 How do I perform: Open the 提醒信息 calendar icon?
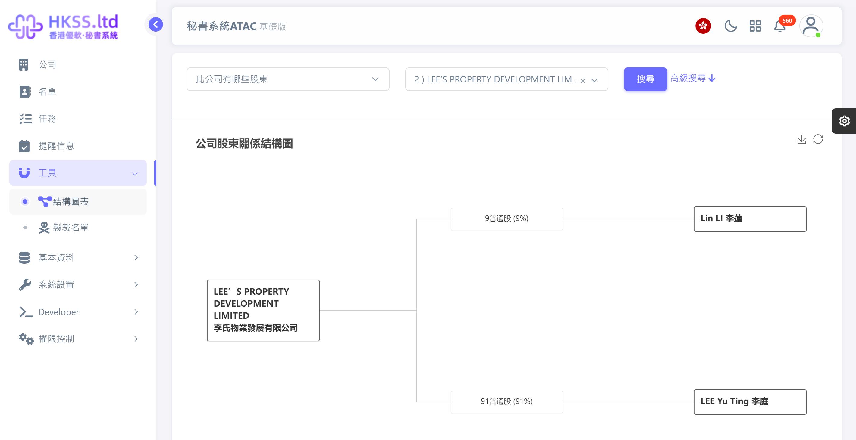click(x=24, y=146)
